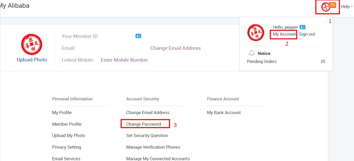Click the Upload Photo link
Screen dimensions: 354x161
pyautogui.click(x=32, y=60)
